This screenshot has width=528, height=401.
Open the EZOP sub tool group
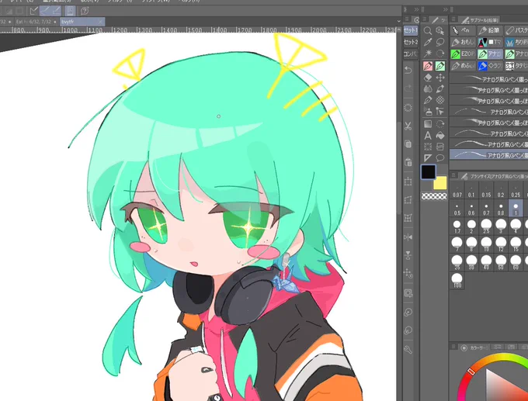[x=463, y=54]
